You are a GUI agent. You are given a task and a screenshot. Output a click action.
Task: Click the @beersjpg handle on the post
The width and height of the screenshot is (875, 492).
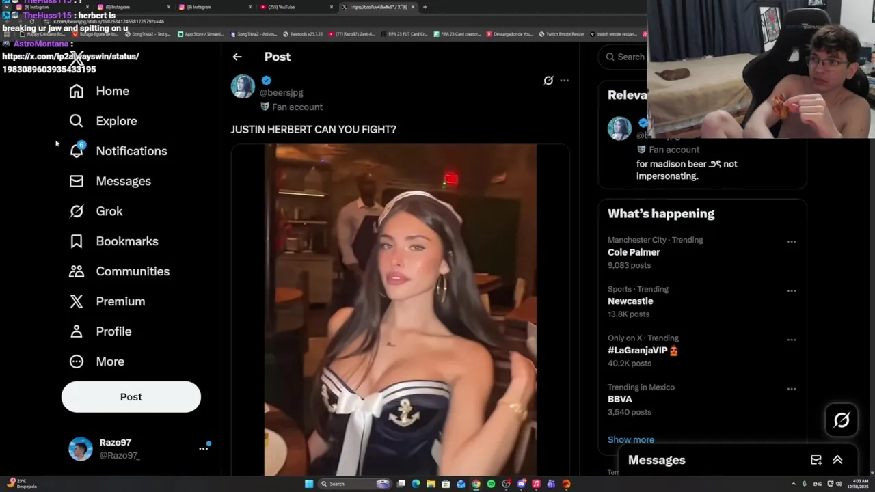[x=281, y=92]
